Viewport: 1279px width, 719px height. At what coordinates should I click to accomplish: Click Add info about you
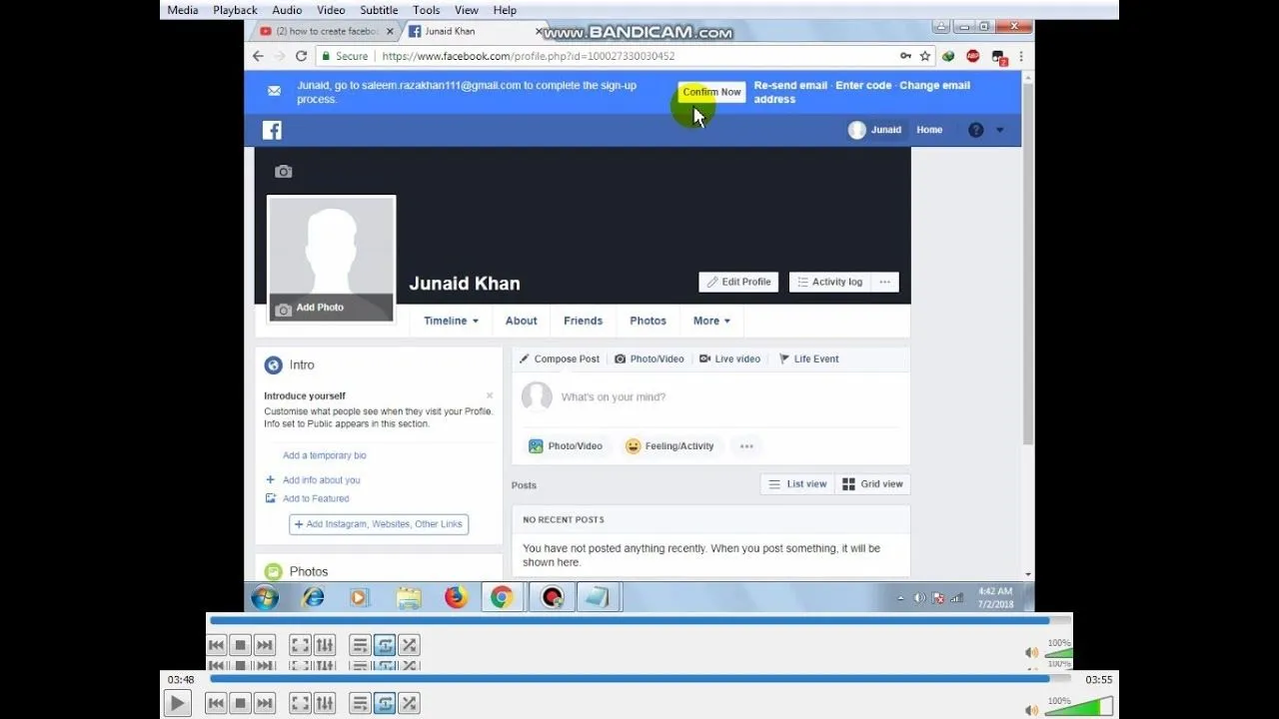click(313, 480)
